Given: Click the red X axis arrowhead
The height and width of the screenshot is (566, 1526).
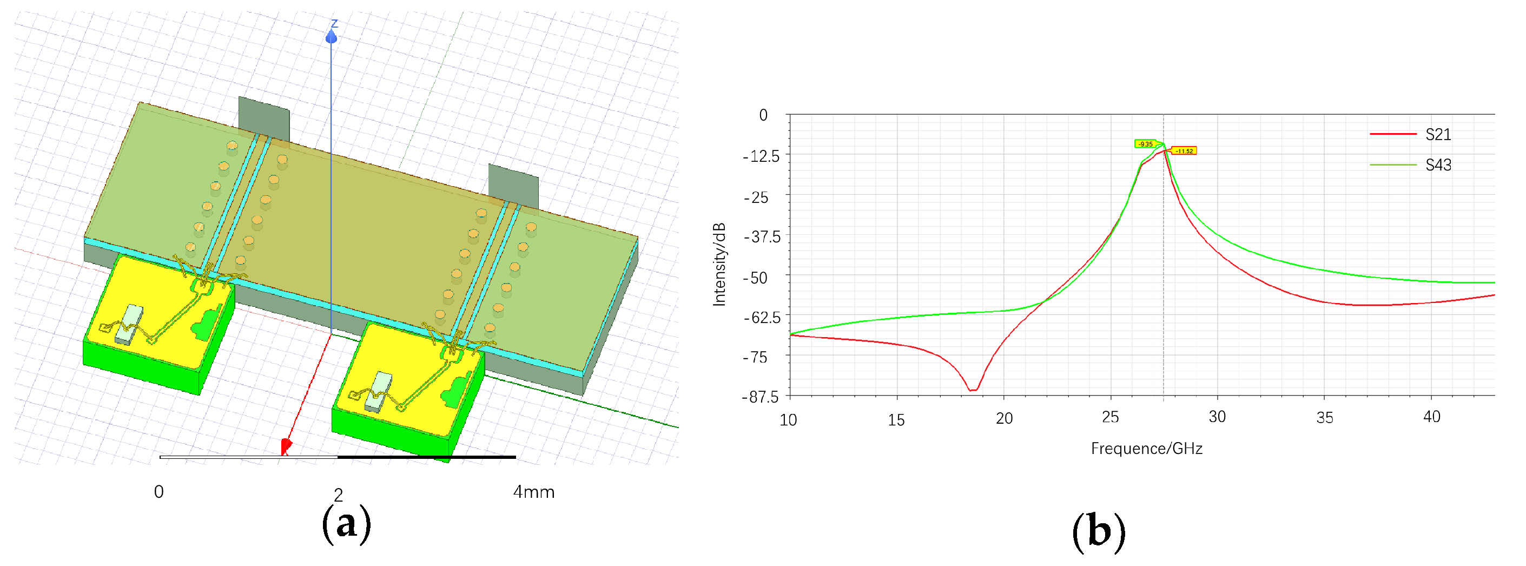Looking at the screenshot, I should pyautogui.click(x=286, y=446).
